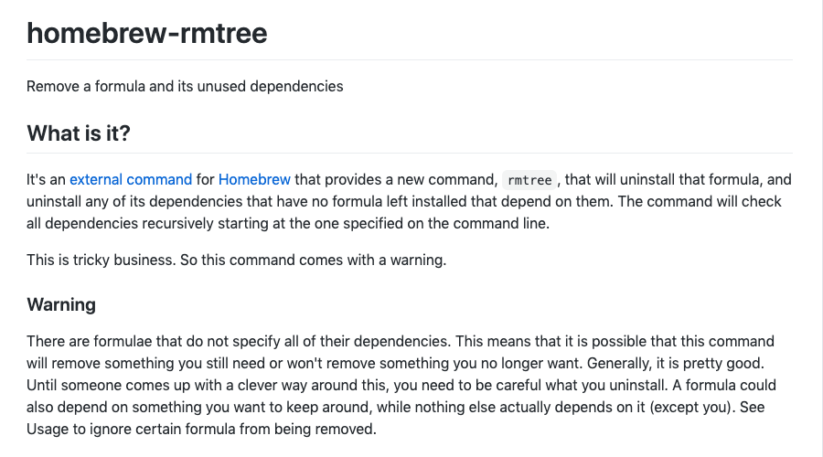Image resolution: width=823 pixels, height=457 pixels.
Task: Click the inline "rmtree" code snippet
Action: [x=530, y=180]
